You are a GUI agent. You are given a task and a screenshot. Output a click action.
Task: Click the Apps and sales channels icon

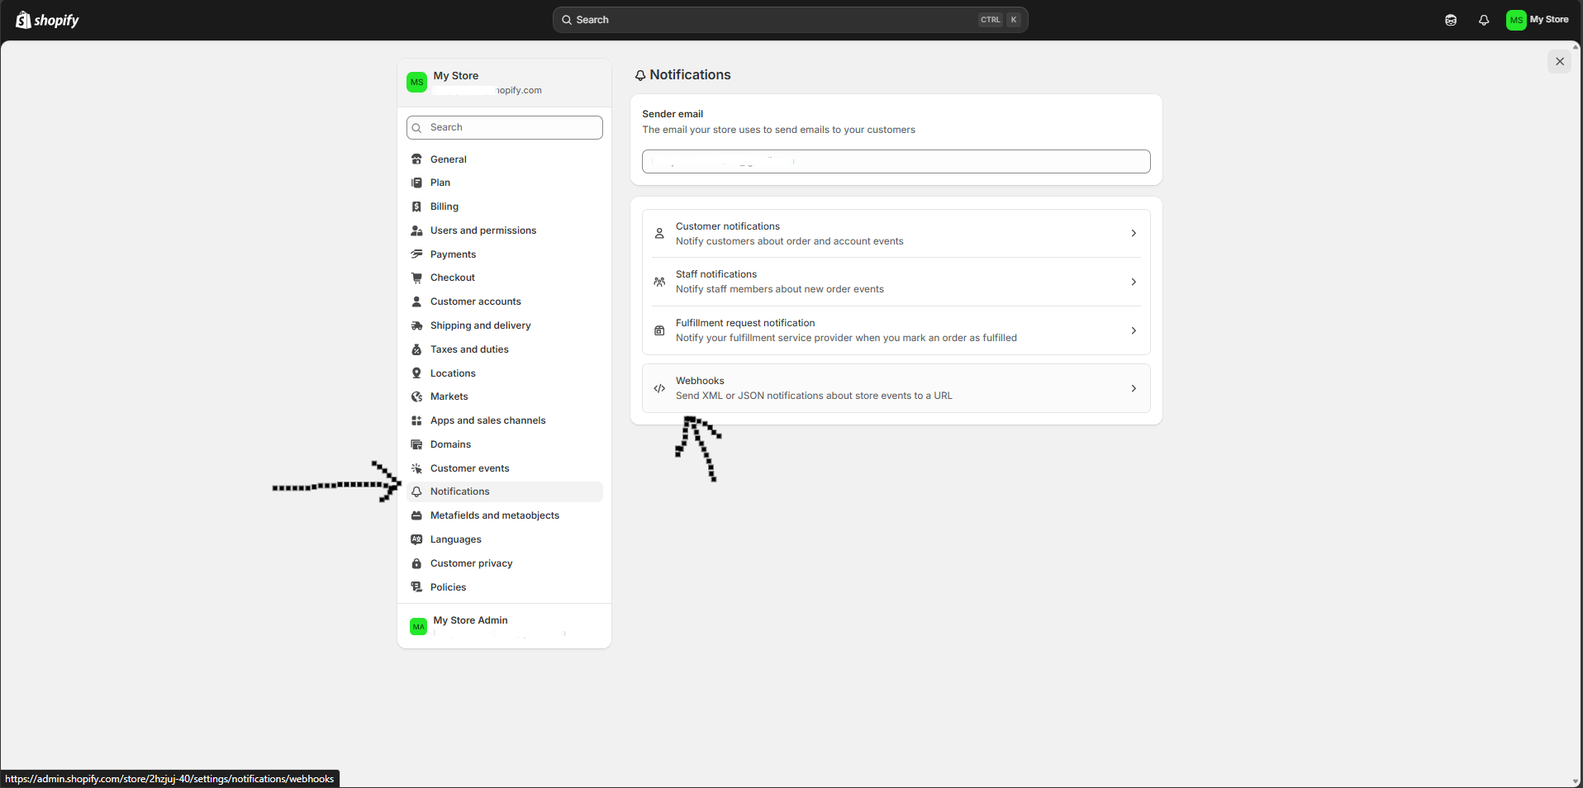coord(417,420)
